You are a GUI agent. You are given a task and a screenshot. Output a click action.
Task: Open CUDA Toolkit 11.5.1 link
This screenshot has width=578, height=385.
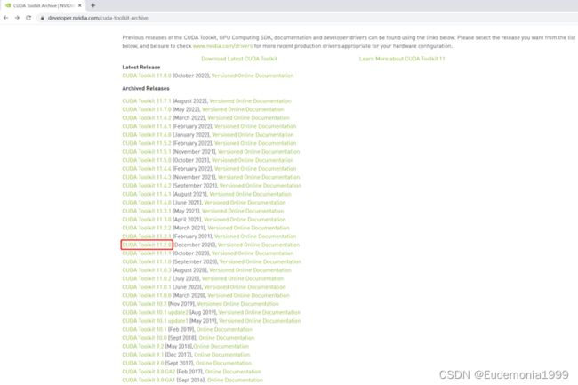147,152
